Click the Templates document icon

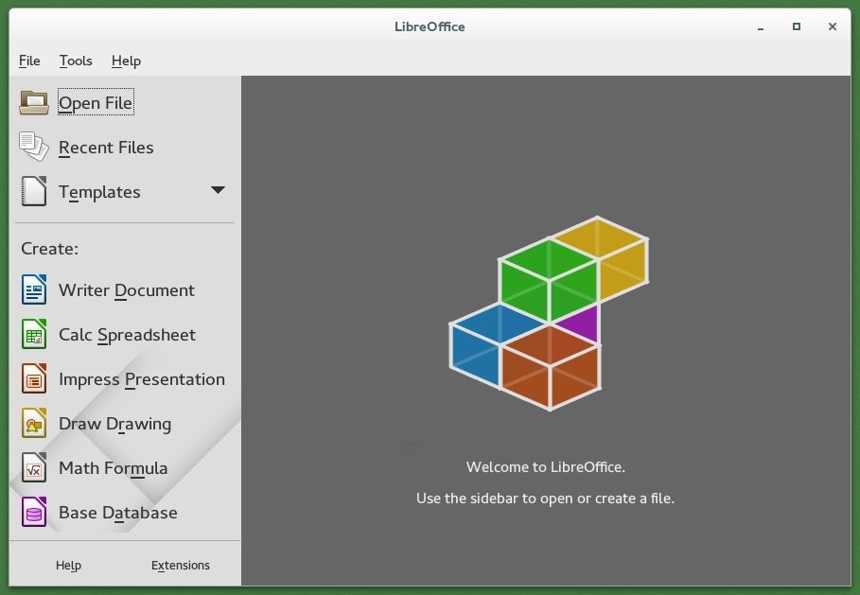[x=33, y=190]
